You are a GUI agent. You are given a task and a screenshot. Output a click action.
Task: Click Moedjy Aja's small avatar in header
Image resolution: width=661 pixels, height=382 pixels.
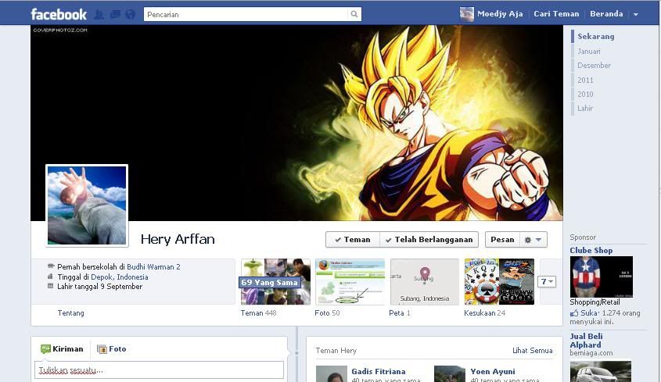pyautogui.click(x=467, y=14)
